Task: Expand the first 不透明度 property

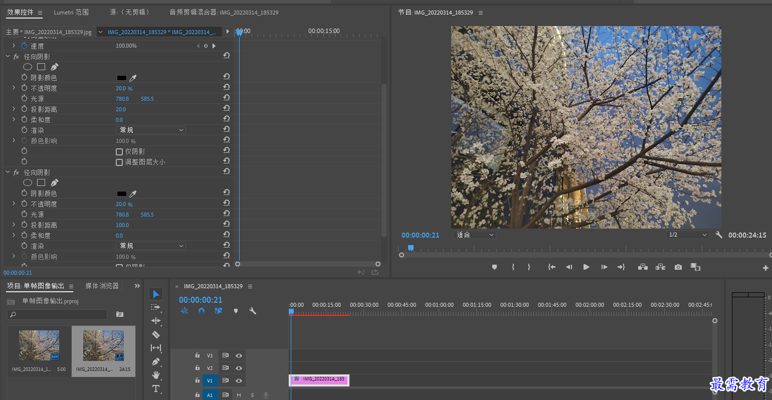Action: click(14, 88)
